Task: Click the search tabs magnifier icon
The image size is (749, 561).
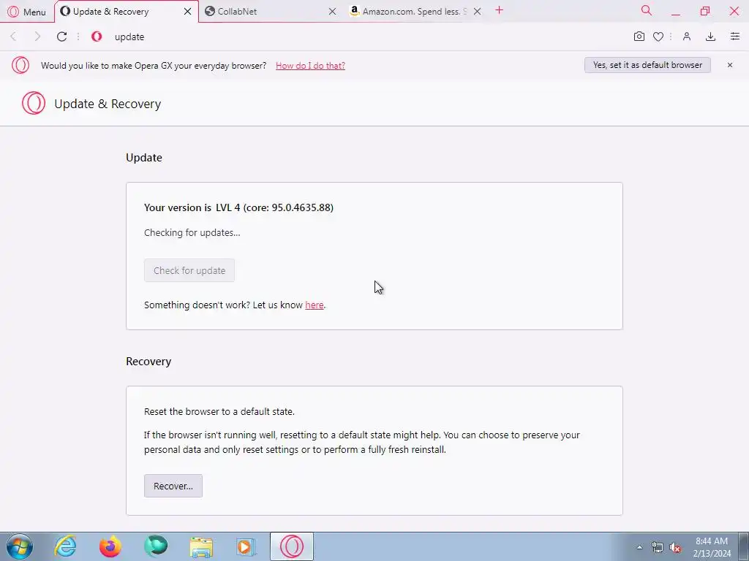Action: (x=647, y=10)
